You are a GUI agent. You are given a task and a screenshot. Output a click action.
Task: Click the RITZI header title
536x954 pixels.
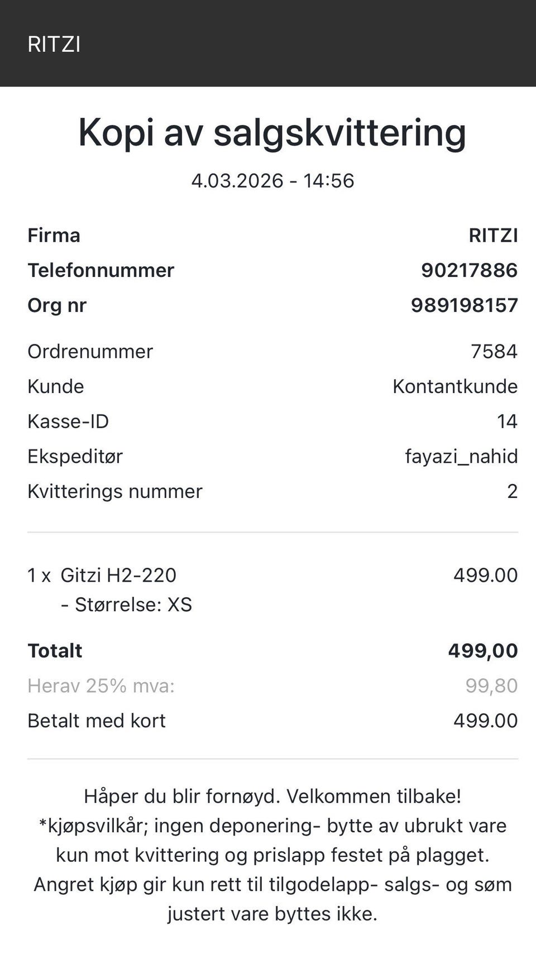click(54, 44)
